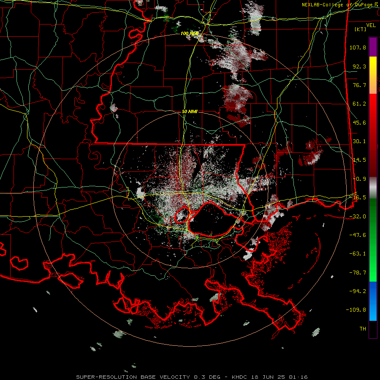The width and height of the screenshot is (380, 380).
Task: Select the -47.6 velocity scale value
Action: [x=358, y=235]
